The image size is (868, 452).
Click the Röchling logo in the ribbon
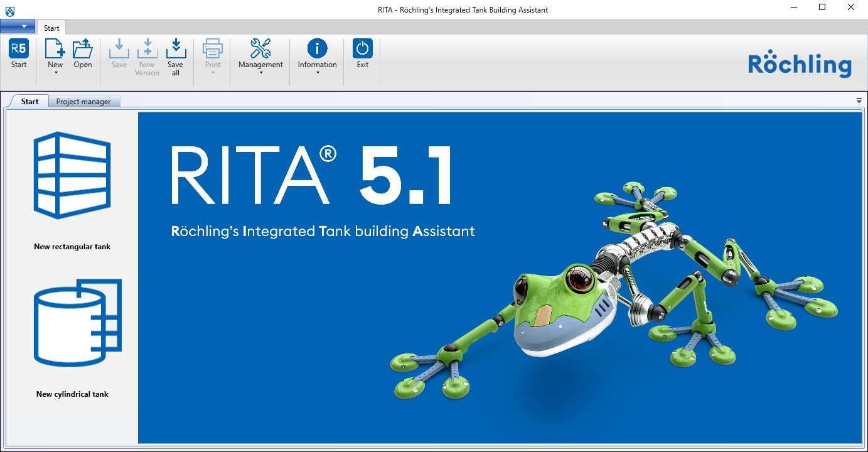[x=800, y=64]
